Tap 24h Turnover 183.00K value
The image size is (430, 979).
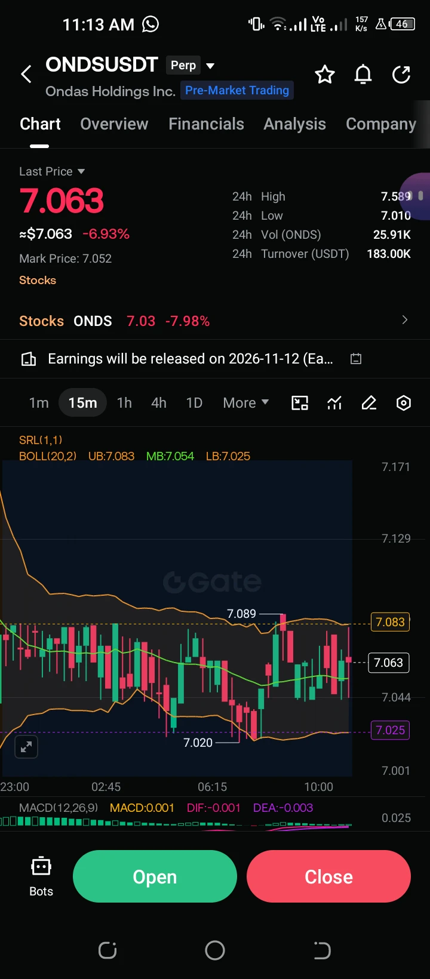click(389, 254)
